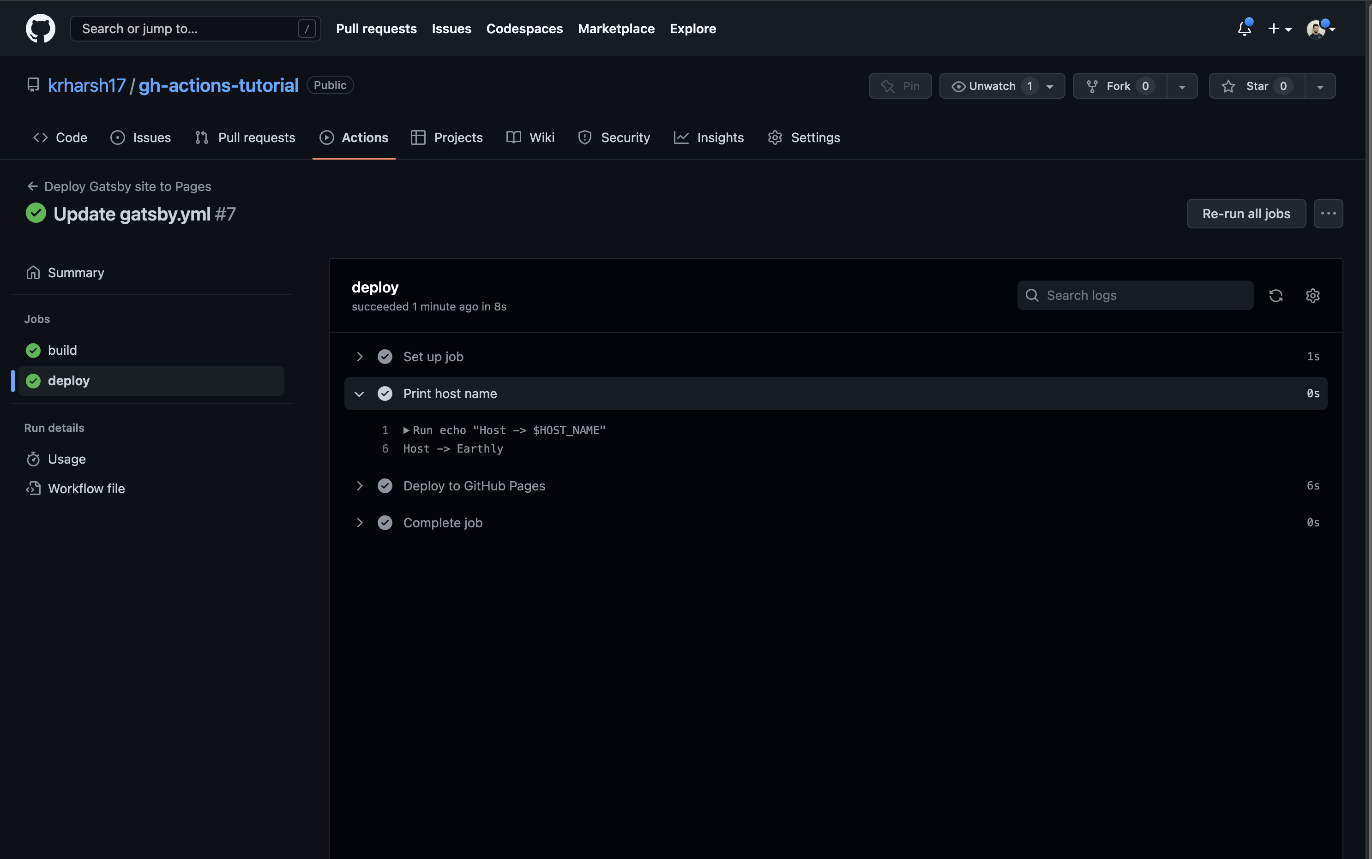Collapse the Print host name step

coord(359,394)
